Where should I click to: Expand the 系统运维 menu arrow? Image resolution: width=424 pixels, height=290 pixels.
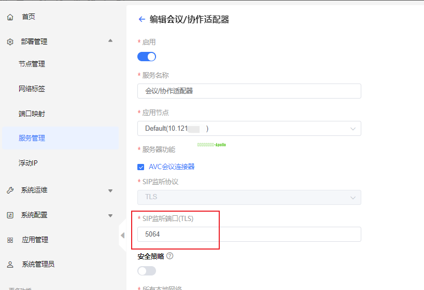tap(110, 190)
